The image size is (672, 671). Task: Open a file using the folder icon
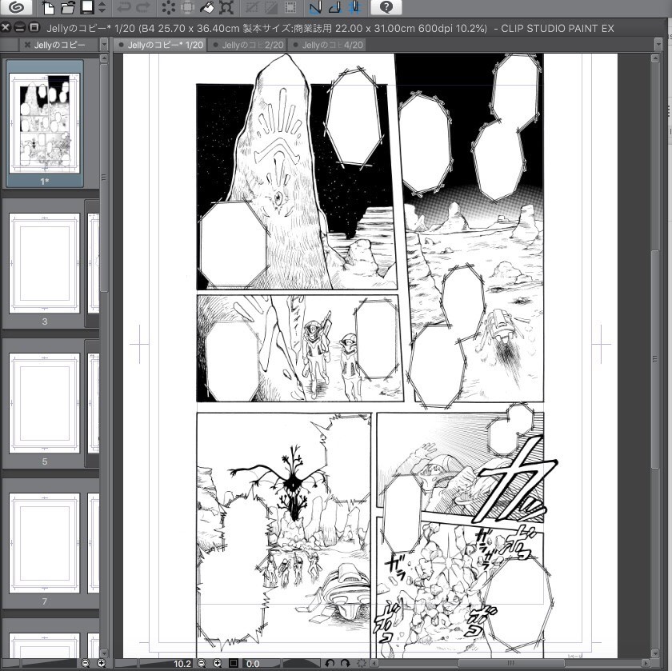(68, 8)
